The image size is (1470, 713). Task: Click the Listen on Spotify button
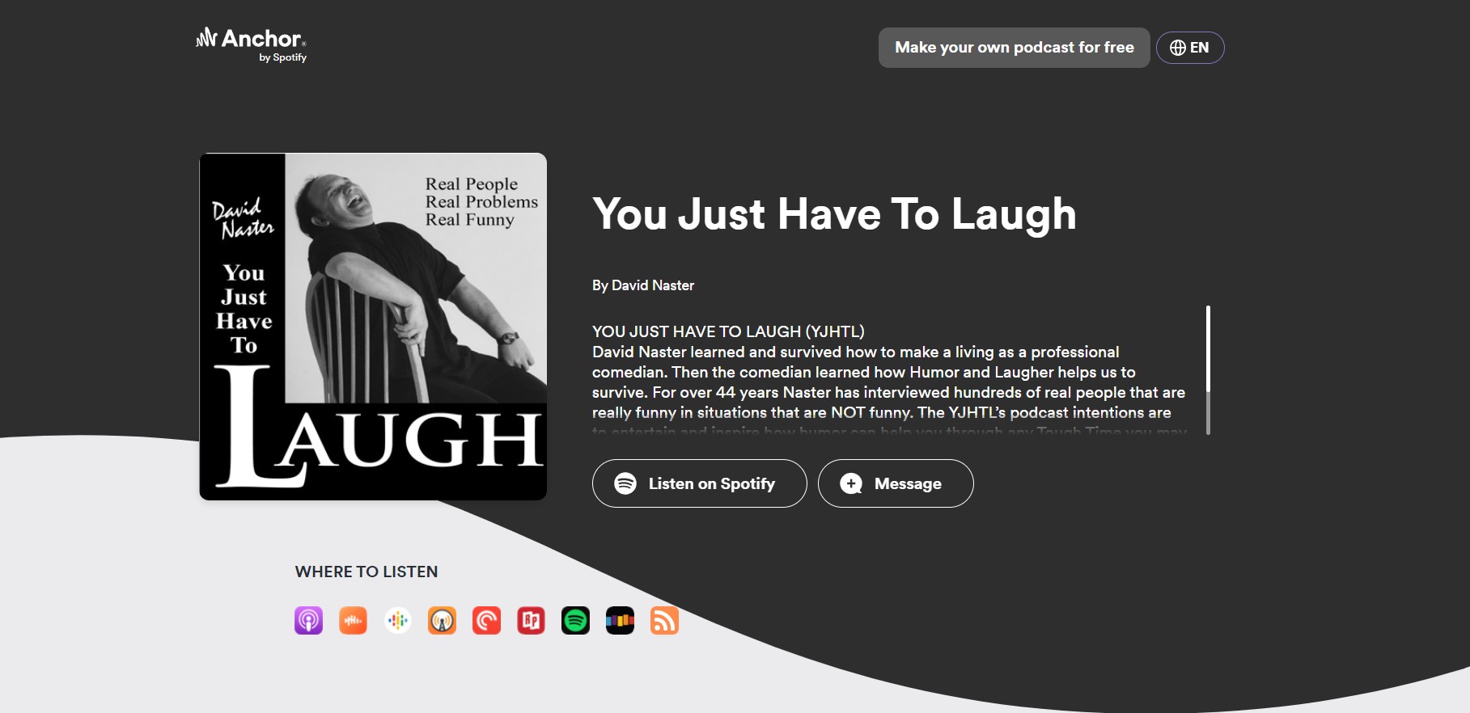click(x=699, y=483)
